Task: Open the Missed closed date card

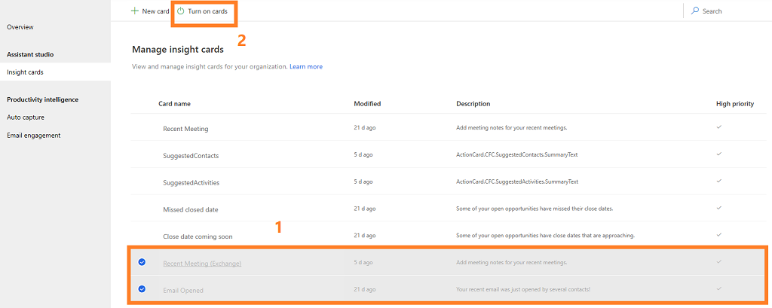Action: [x=190, y=209]
